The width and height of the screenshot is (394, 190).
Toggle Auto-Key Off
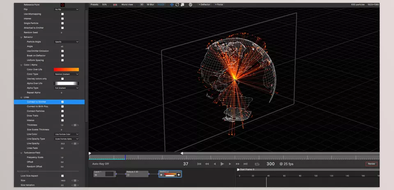pos(101,164)
